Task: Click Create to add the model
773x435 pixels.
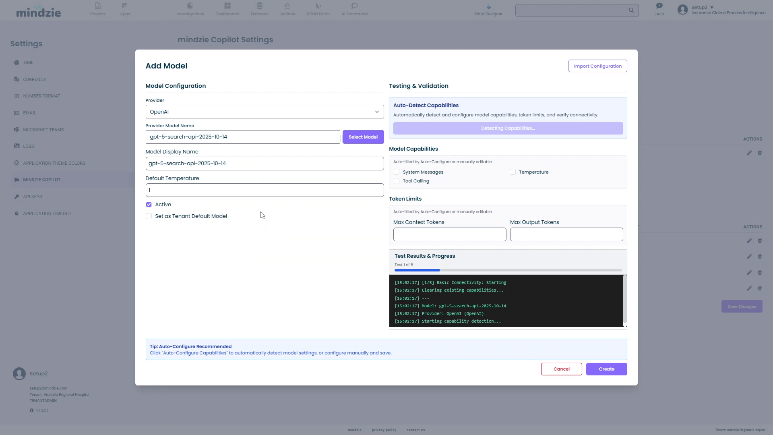Action: coord(606,369)
